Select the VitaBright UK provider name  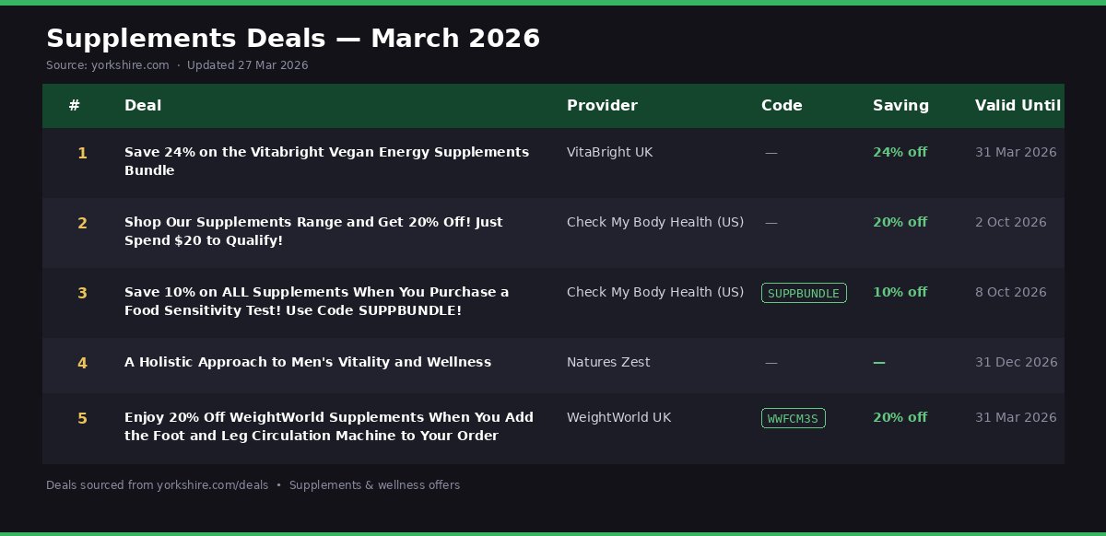609,152
